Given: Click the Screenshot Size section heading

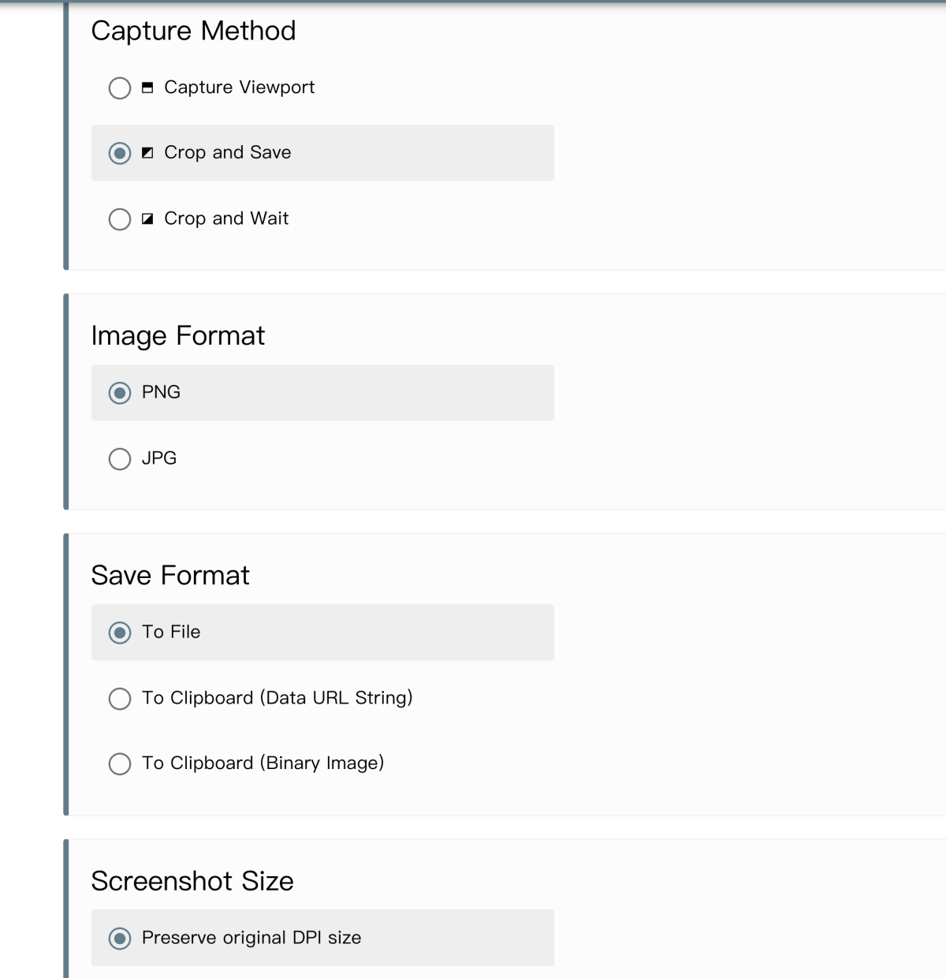Looking at the screenshot, I should tap(192, 881).
